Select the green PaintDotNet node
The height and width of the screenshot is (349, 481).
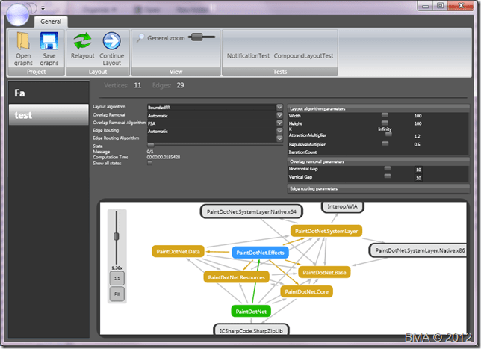tap(251, 312)
